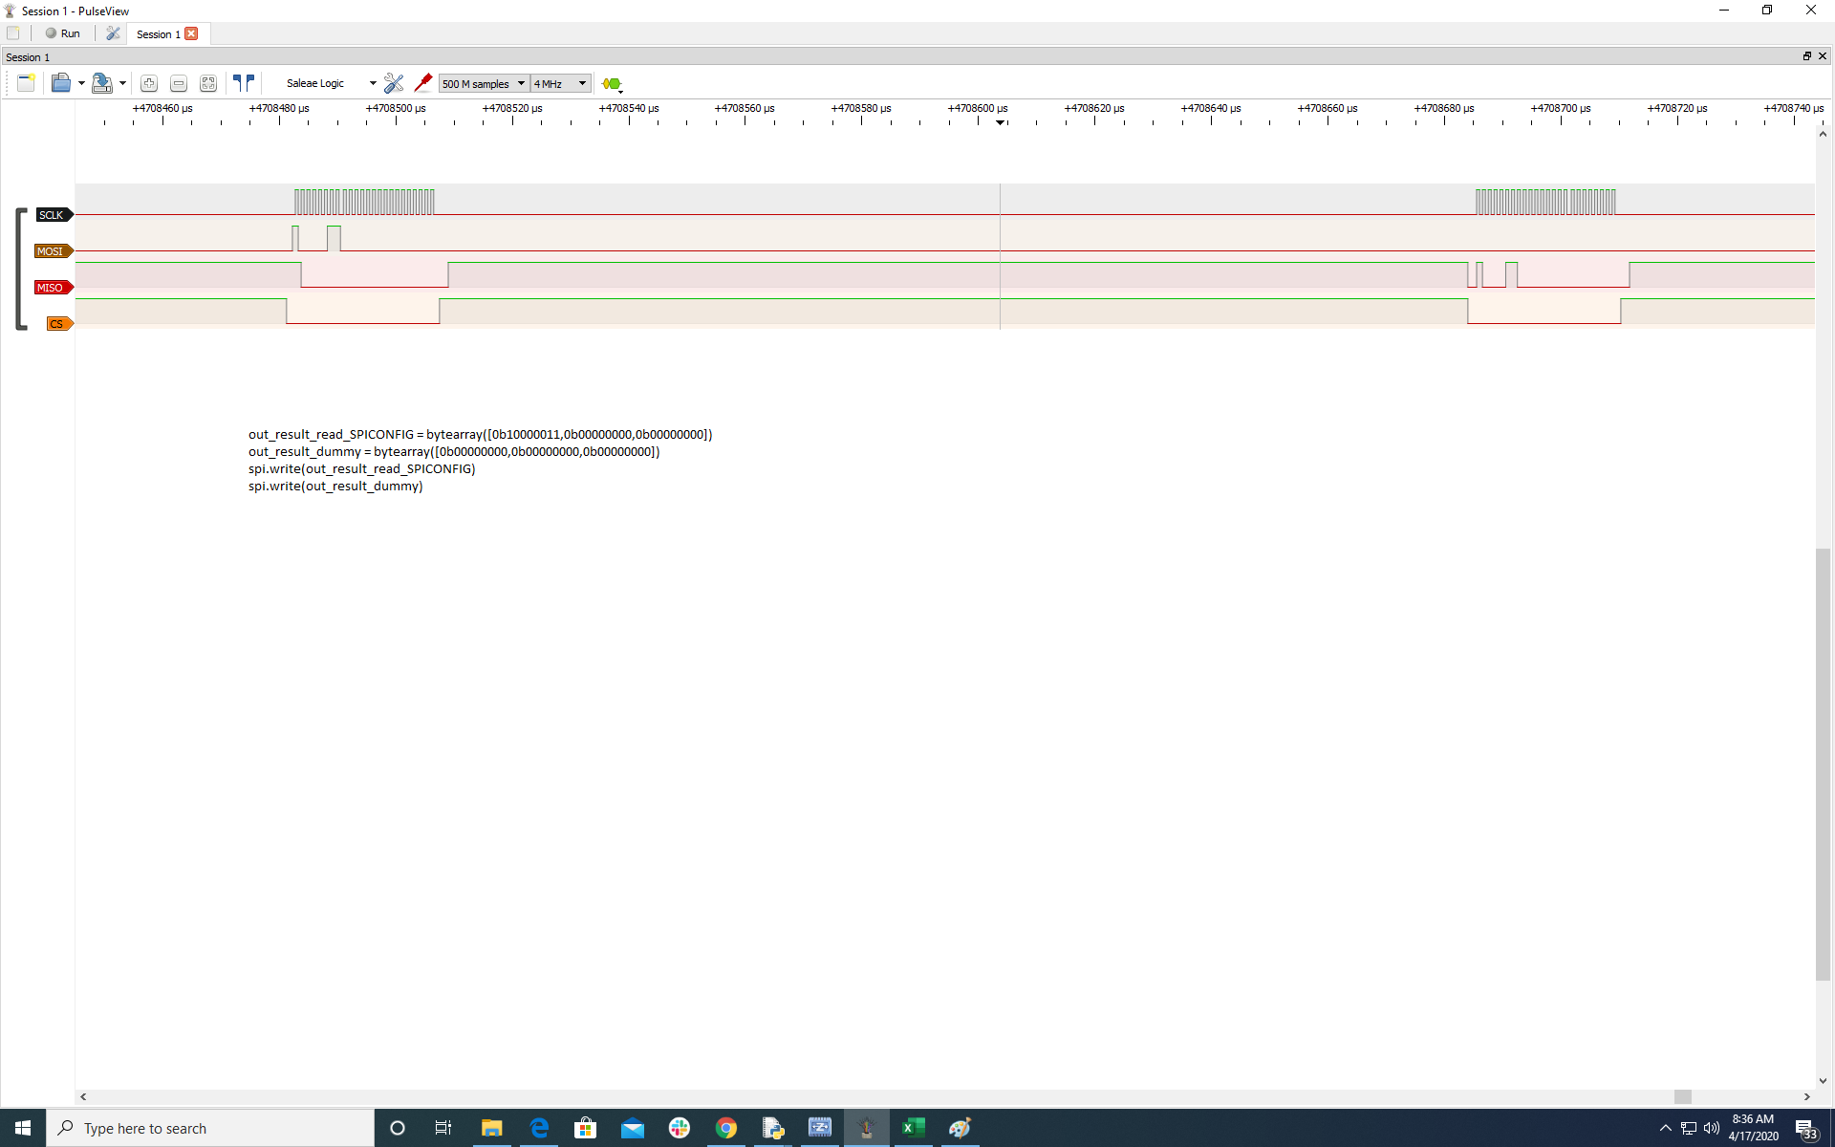Save the capture with the save icon
The image size is (1835, 1147).
101,83
